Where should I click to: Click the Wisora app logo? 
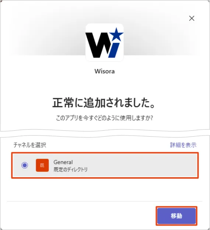click(105, 42)
